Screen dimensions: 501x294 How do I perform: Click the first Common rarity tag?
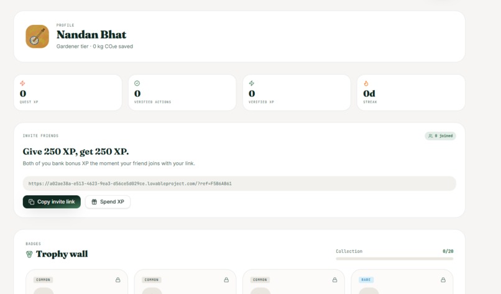point(43,280)
